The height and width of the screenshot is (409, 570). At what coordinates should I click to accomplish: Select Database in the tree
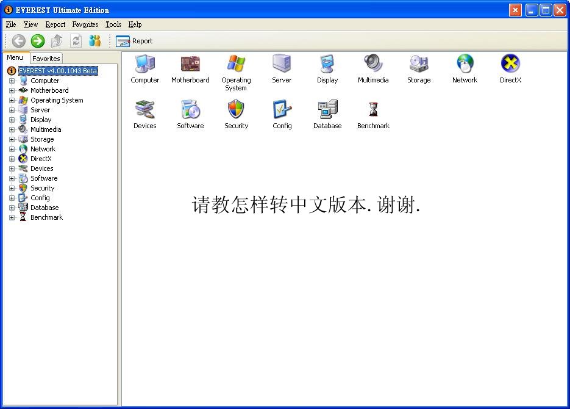pos(45,208)
